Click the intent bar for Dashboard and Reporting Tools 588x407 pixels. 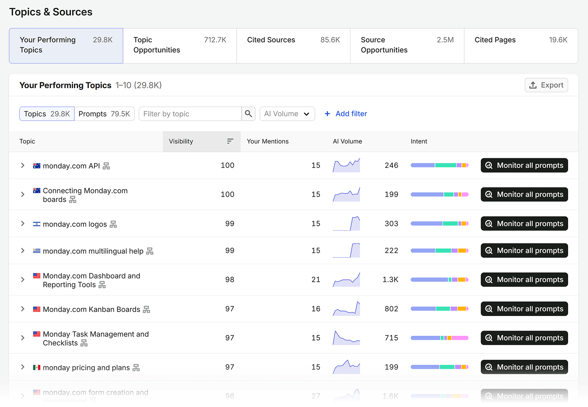point(440,280)
